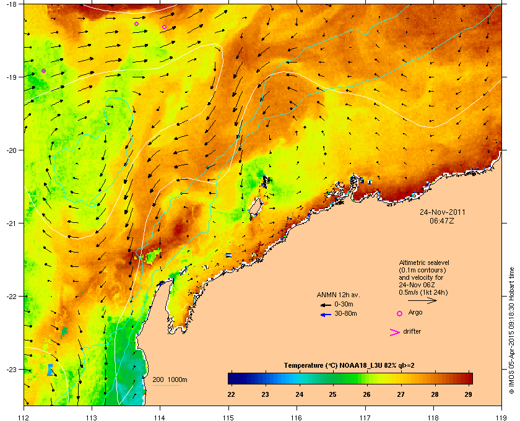Click the colorbar tick label 27

click(x=401, y=394)
